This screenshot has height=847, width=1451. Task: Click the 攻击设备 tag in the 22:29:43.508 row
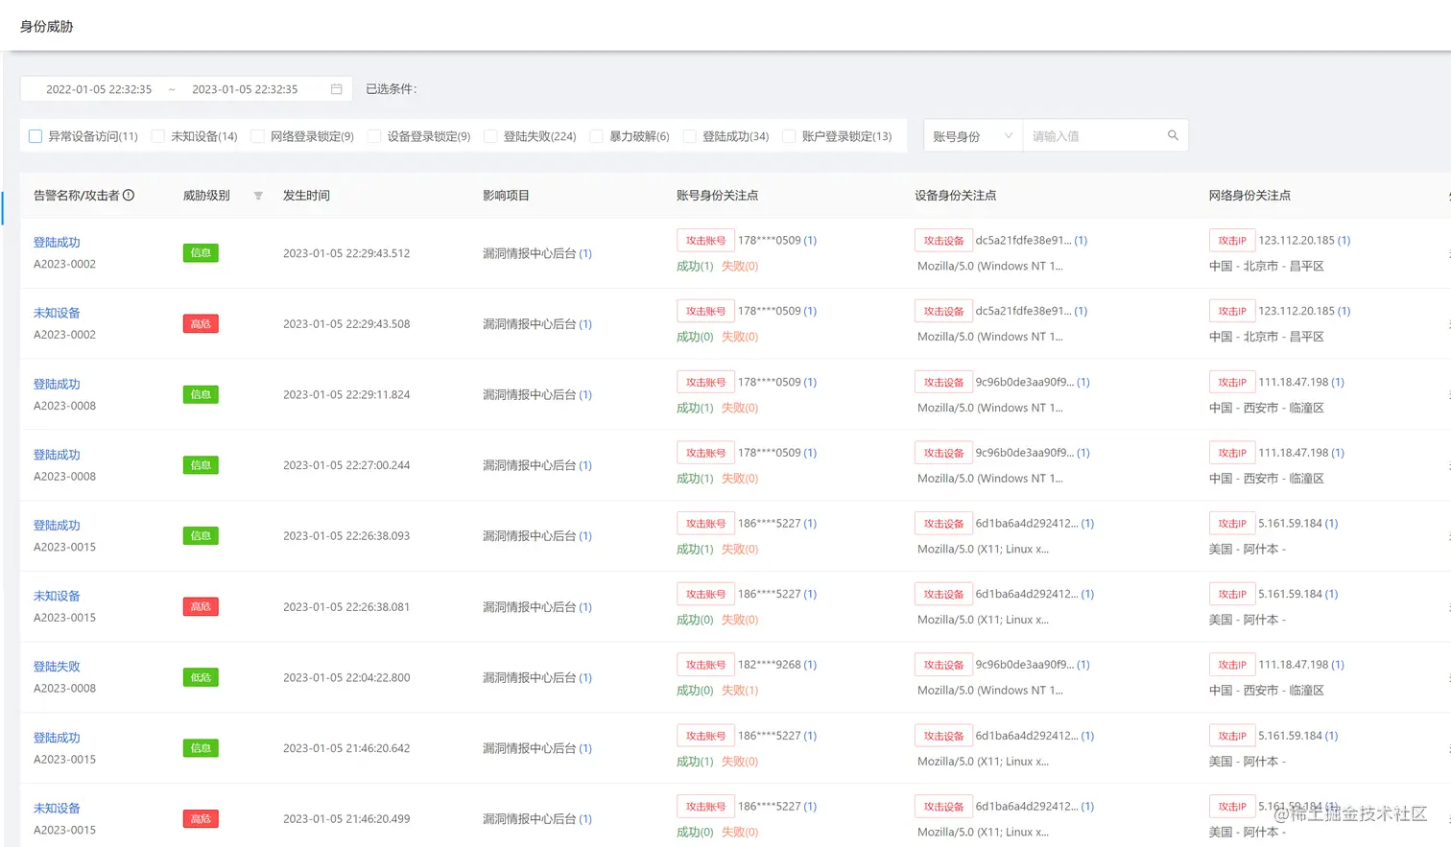943,312
